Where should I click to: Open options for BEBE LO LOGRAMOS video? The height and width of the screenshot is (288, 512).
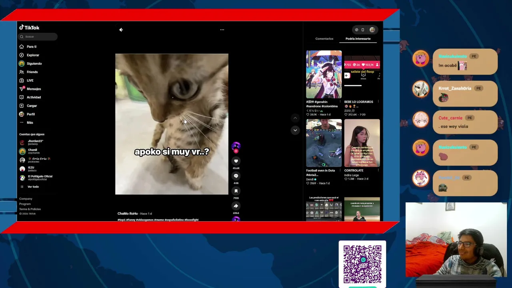pyautogui.click(x=378, y=102)
